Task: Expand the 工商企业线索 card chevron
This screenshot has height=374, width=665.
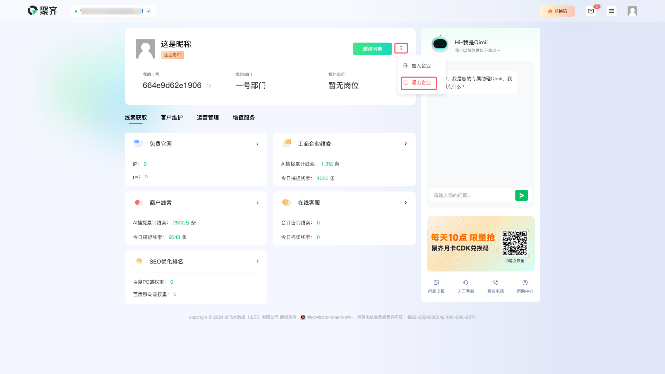Action: pos(406,144)
